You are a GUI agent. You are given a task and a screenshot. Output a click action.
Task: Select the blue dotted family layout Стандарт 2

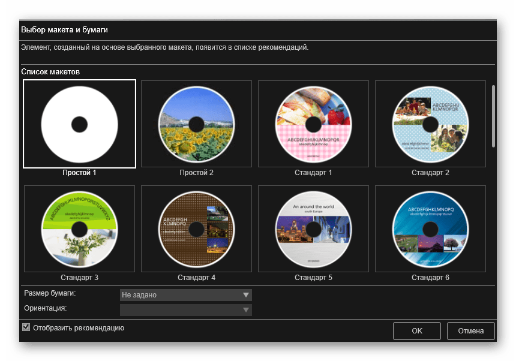pos(430,124)
